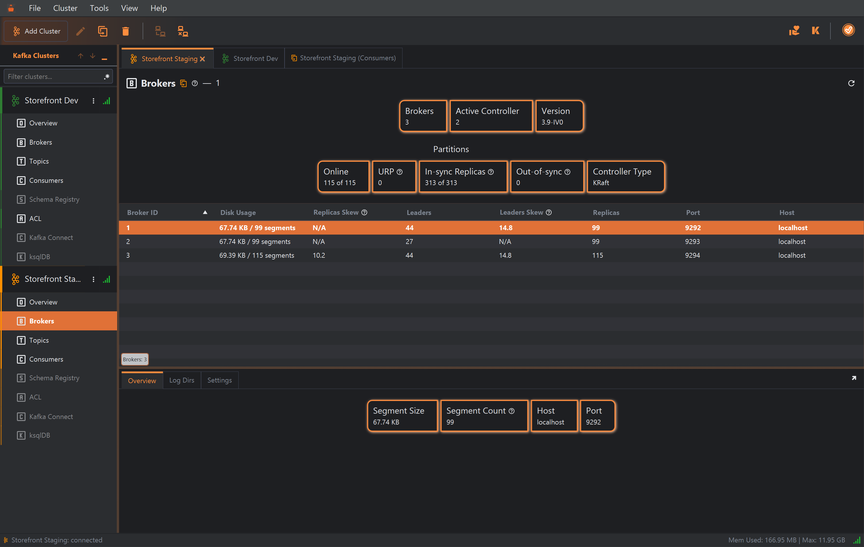
Task: Open the Help menu
Action: pyautogui.click(x=158, y=8)
